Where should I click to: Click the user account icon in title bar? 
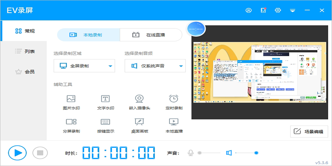coord(248,10)
